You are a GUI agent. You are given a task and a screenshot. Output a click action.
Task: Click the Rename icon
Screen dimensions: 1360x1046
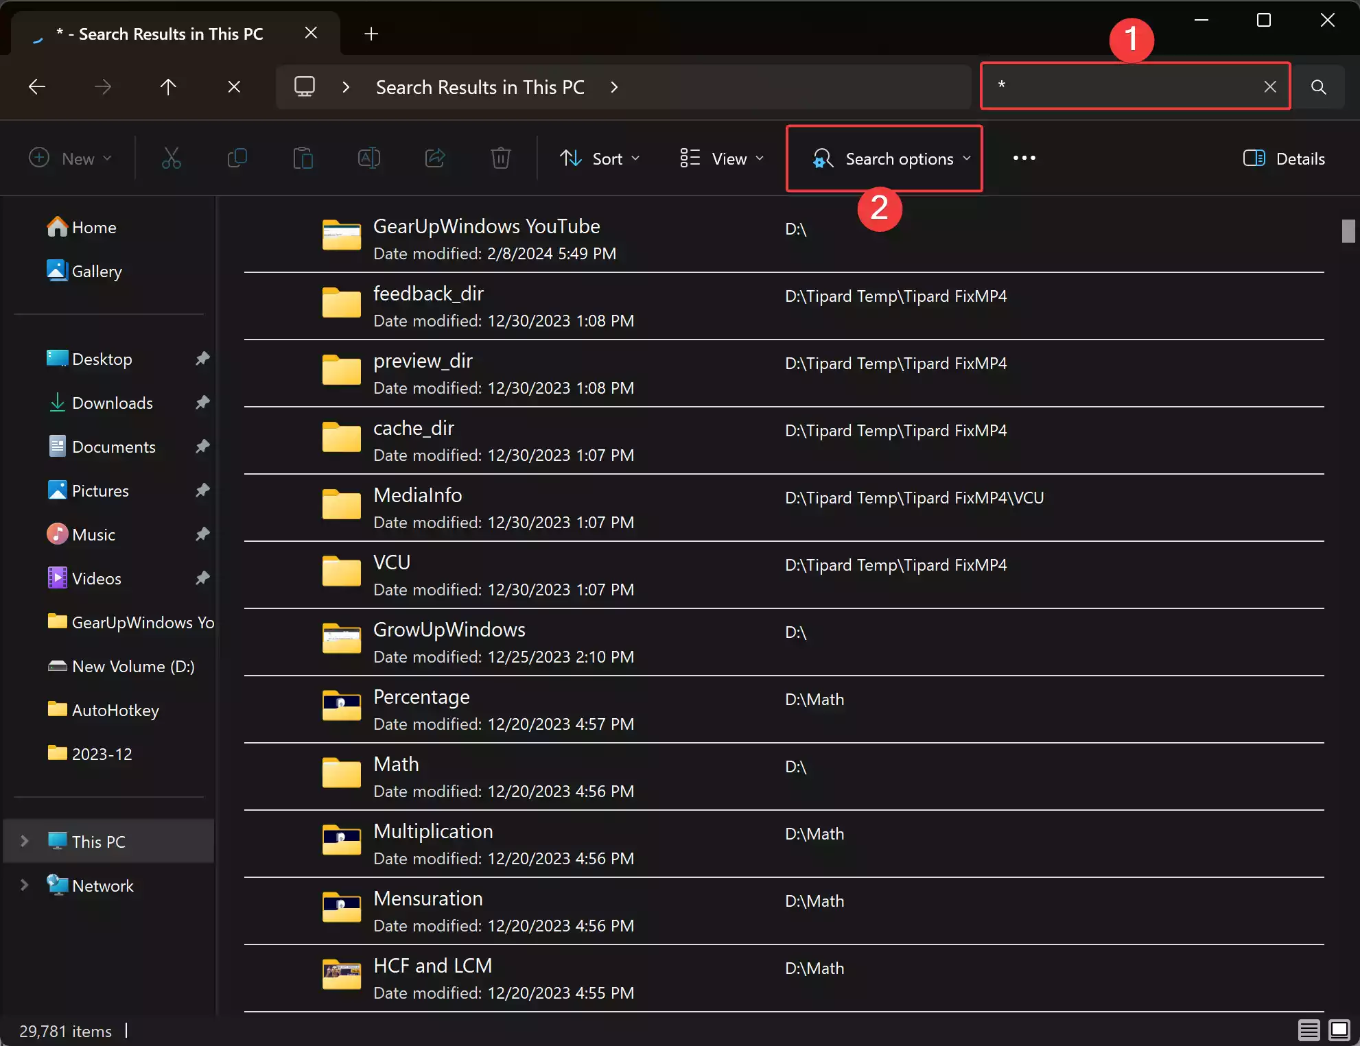pos(368,158)
